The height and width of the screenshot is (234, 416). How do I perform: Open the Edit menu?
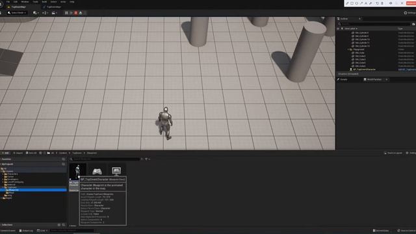click(16, 1)
